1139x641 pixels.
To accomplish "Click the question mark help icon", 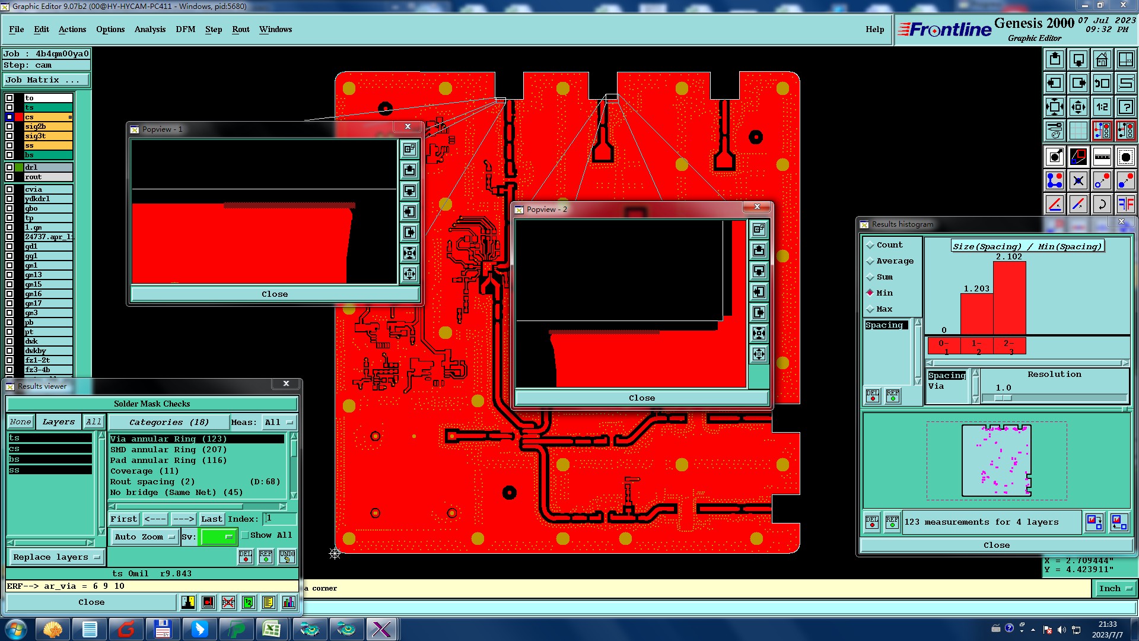I will (1125, 107).
